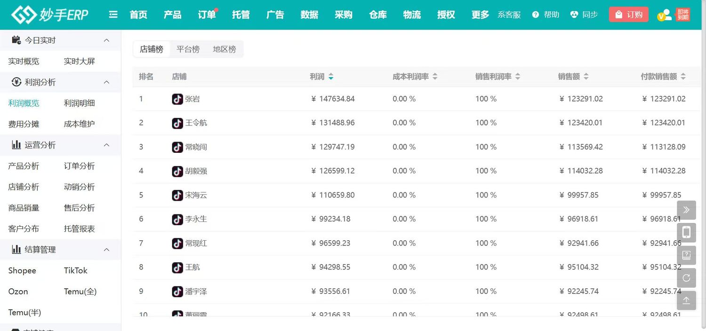The image size is (706, 331).
Task: Click the help question mark icon
Action: pyautogui.click(x=536, y=15)
